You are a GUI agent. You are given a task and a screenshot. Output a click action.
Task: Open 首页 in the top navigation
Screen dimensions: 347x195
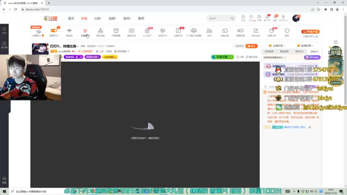(71, 18)
